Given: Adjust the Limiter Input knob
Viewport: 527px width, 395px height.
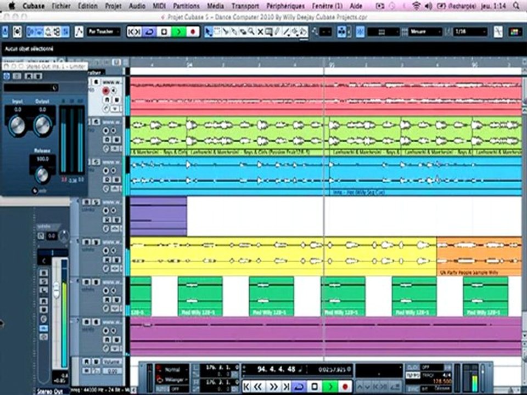Looking at the screenshot, I should click(17, 125).
